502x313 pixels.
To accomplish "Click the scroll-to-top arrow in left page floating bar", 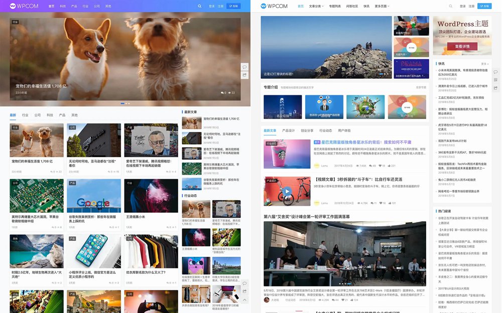I will [x=244, y=299].
